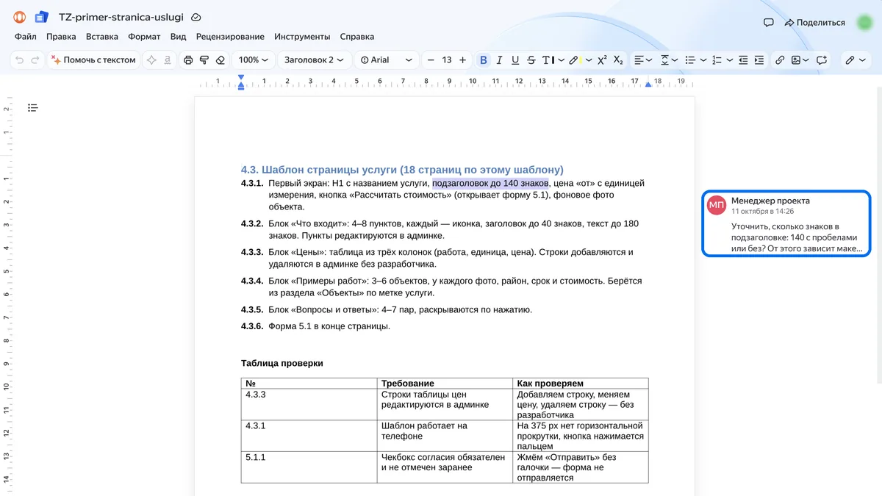Decrease font size with the minus button
Image resolution: width=882 pixels, height=496 pixels.
click(x=431, y=60)
